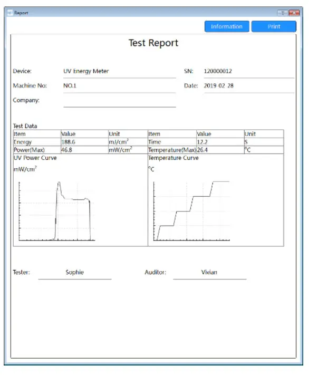Image resolution: width=309 pixels, height=375 pixels.
Task: Select the Temperature(Max) label cell
Action: tap(172, 150)
